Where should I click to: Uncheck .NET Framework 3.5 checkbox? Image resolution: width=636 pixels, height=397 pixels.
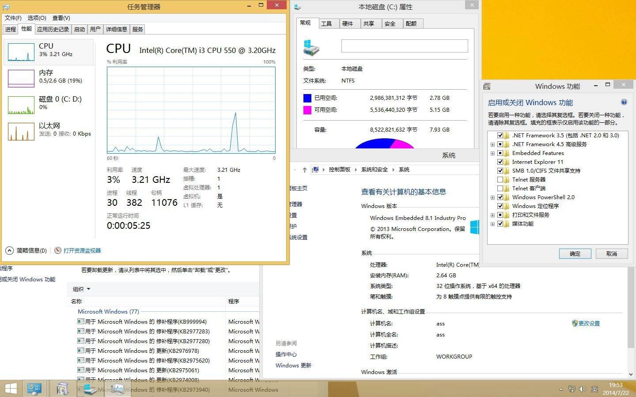(x=500, y=136)
